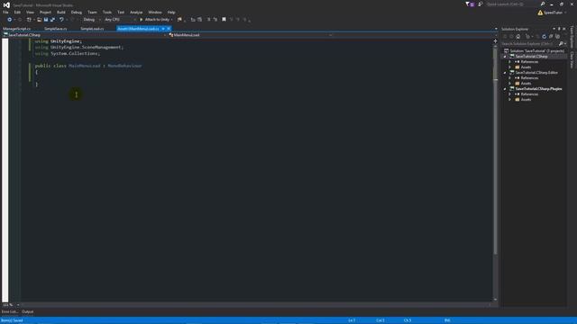The image size is (577, 324).
Task: Open the File menu
Action: point(5,12)
